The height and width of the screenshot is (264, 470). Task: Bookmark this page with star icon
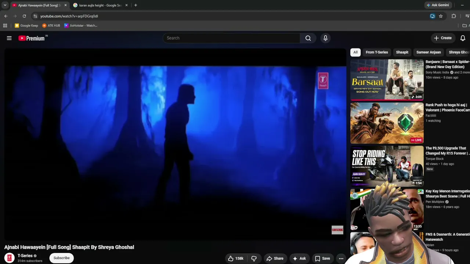point(441,16)
